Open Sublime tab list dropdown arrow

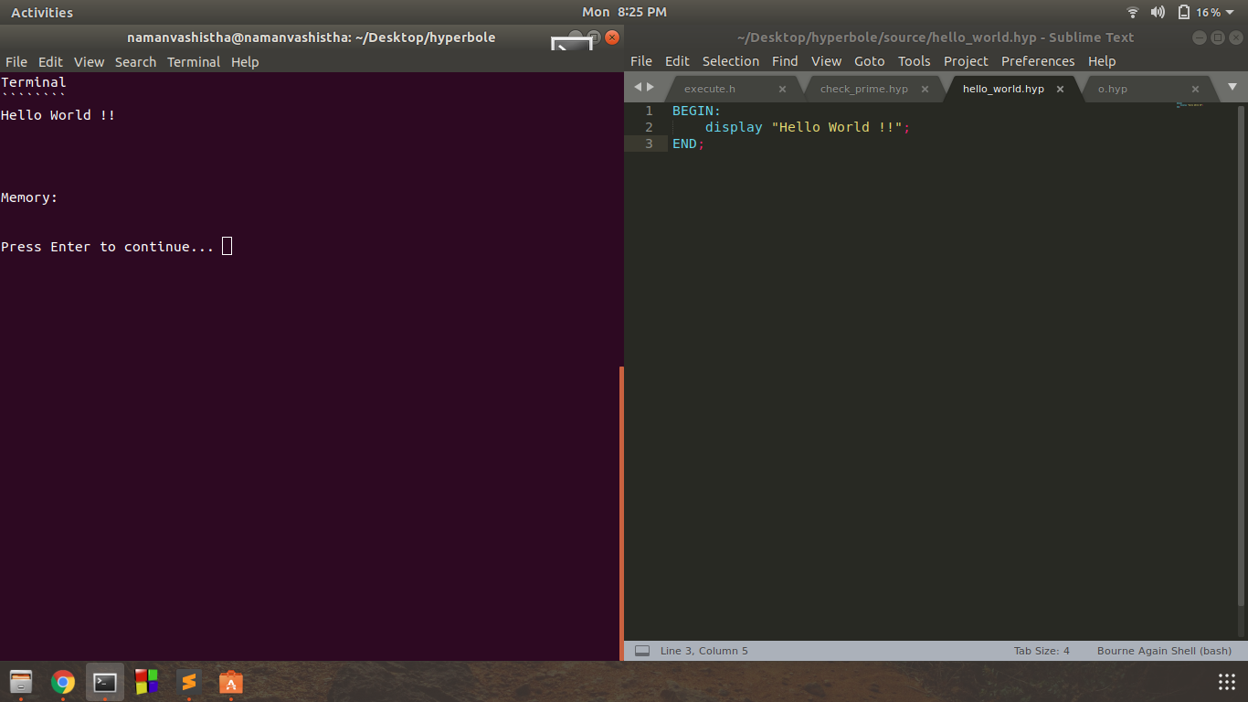point(1232,87)
